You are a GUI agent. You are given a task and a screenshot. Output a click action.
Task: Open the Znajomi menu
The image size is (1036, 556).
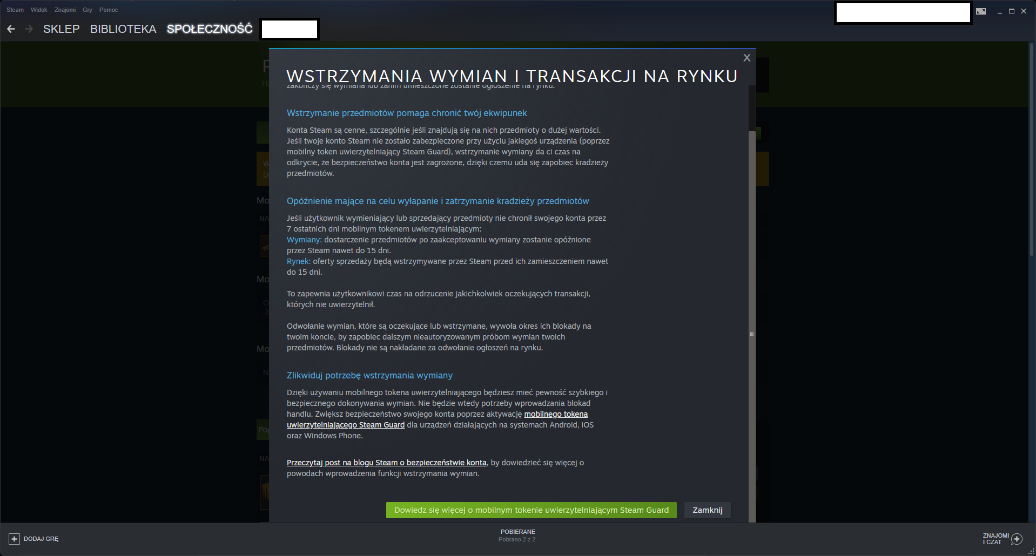coord(65,10)
